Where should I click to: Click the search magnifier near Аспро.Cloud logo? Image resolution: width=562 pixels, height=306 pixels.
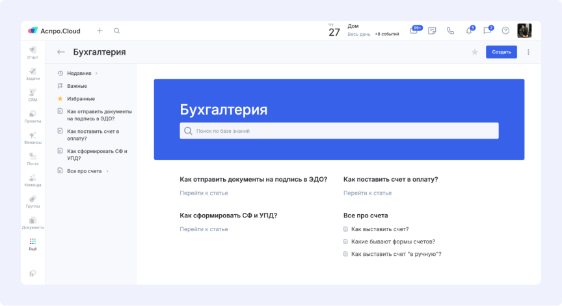117,31
